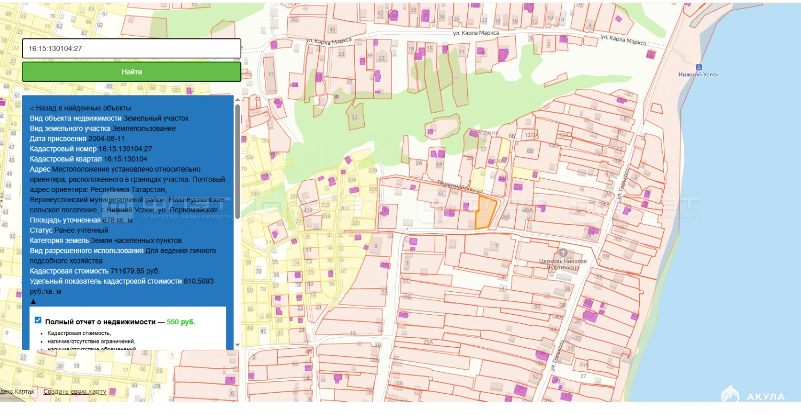Image resolution: width=801 pixels, height=415 pixels.
Task: Click the scrollbar up arrow in info panel
Action: [x=237, y=100]
